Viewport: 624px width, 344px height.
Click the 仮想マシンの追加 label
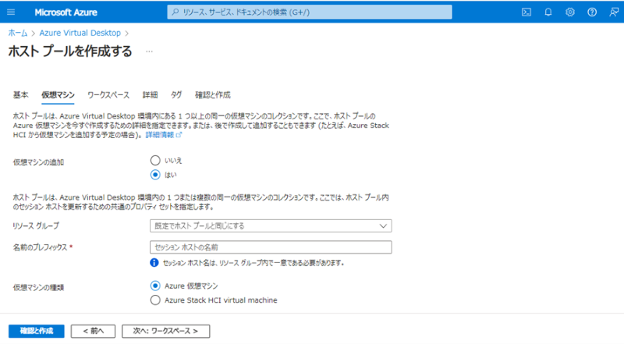point(38,162)
